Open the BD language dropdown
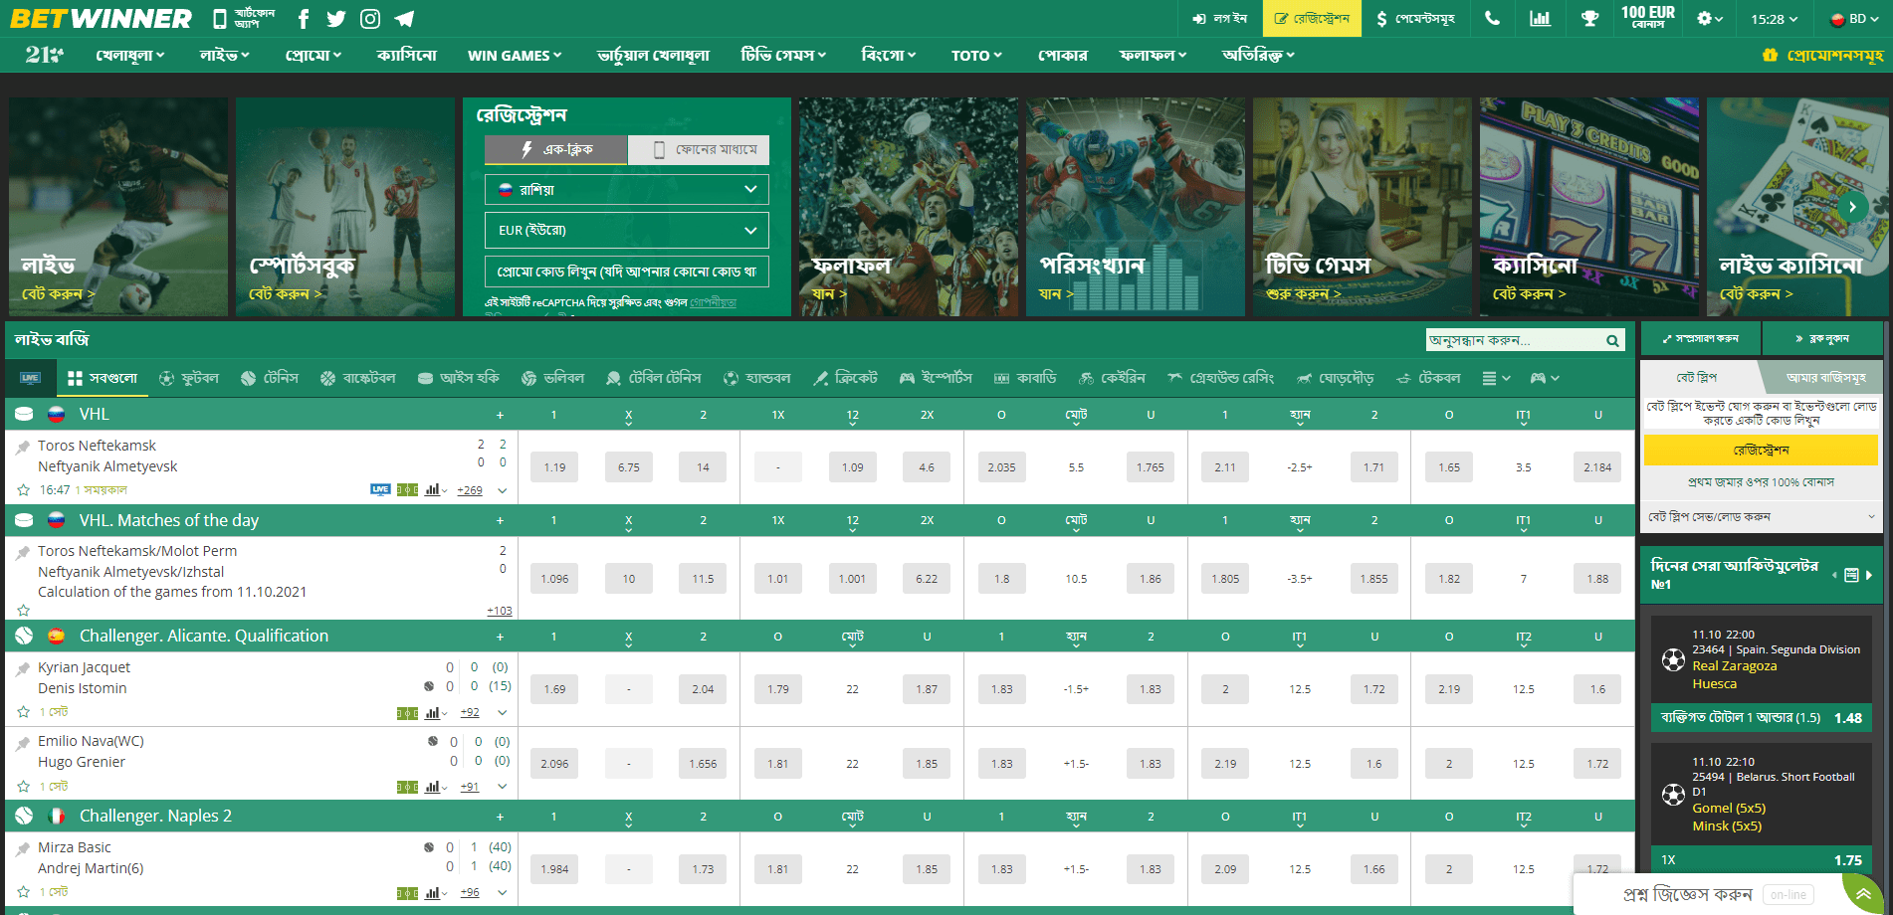The image size is (1893, 915). click(1855, 19)
